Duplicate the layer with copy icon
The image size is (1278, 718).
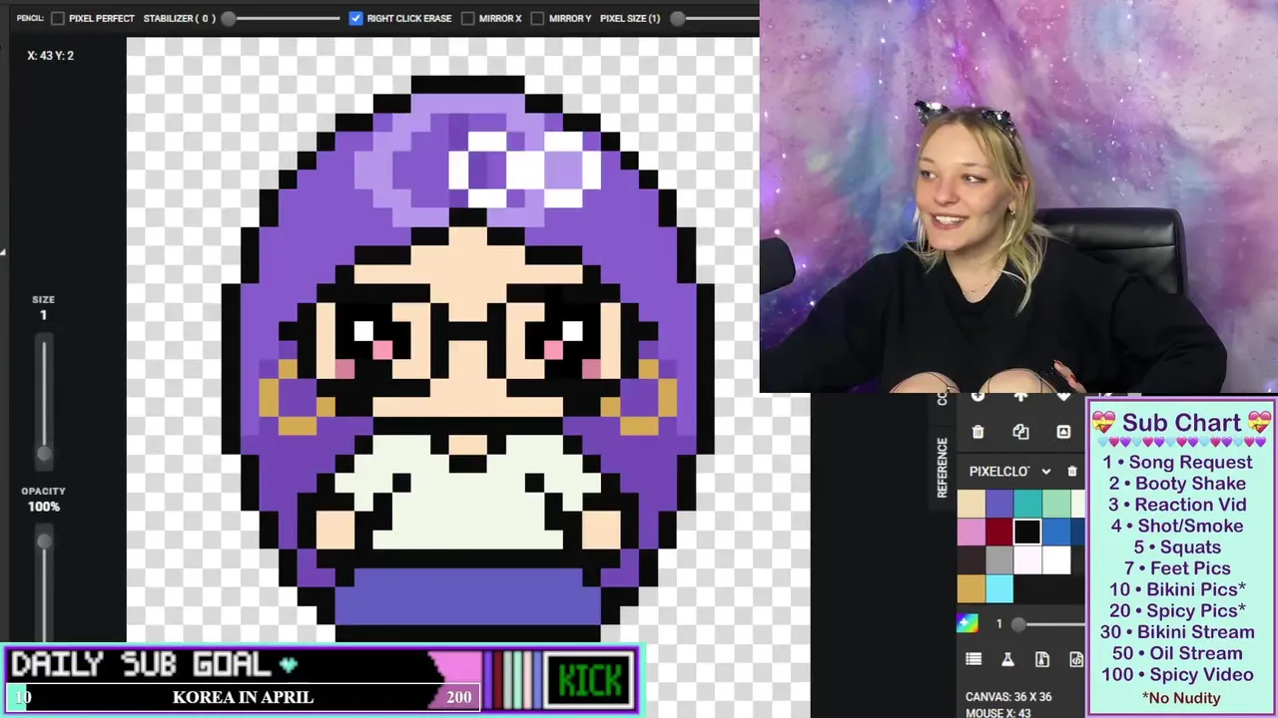(x=1020, y=432)
